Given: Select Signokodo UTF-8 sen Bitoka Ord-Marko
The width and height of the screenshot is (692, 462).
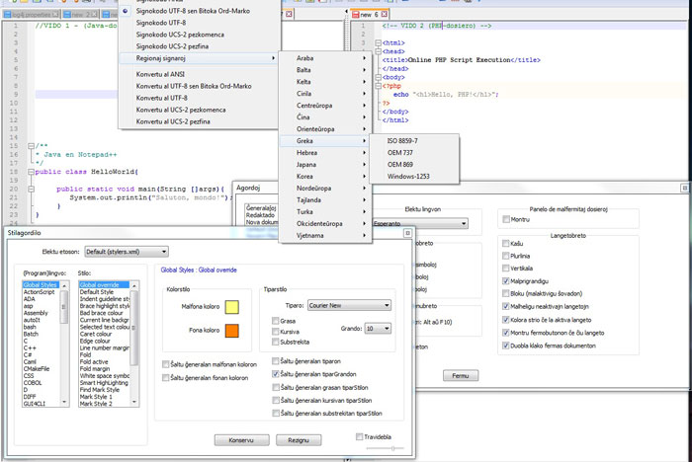Looking at the screenshot, I should [200, 11].
